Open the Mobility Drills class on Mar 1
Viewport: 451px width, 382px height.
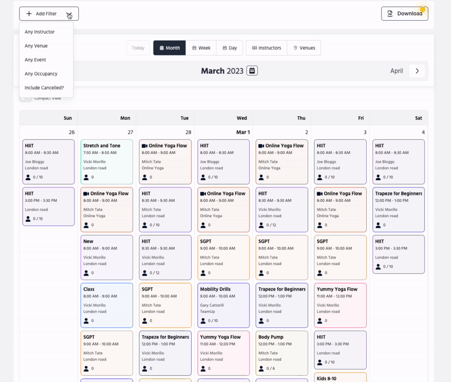click(x=223, y=305)
